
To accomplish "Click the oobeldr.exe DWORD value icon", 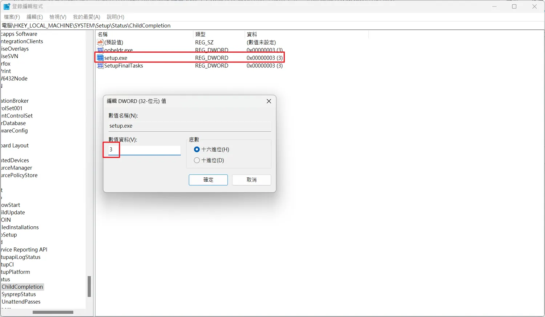I will click(100, 50).
